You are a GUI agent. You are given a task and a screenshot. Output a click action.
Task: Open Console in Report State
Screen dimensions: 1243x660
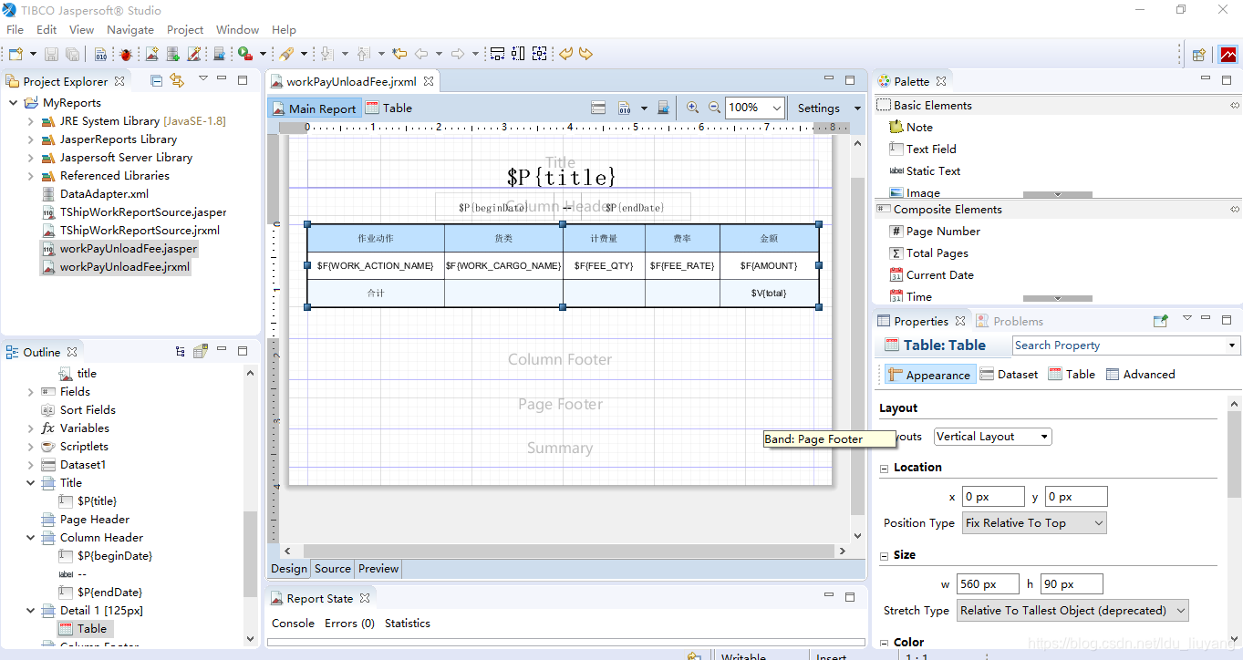click(x=293, y=624)
